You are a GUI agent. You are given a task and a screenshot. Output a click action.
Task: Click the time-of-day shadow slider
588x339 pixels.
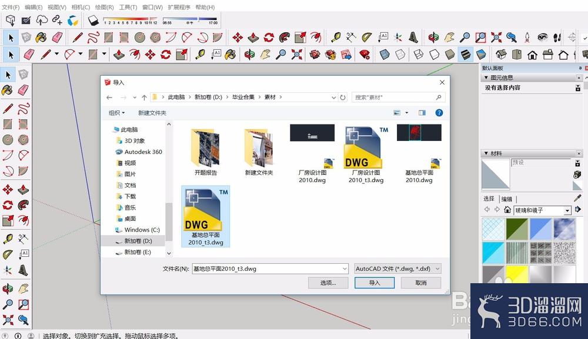tap(190, 20)
